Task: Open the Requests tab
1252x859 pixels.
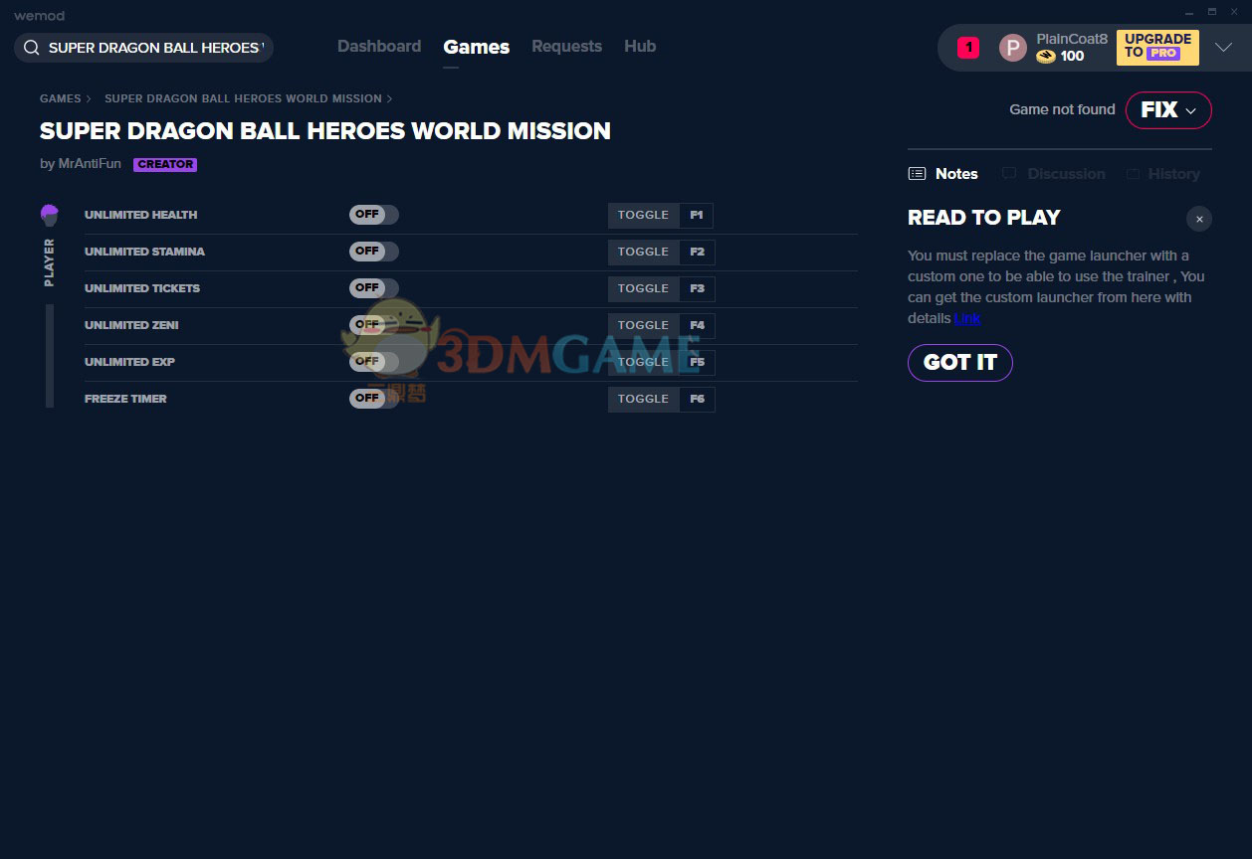Action: tap(566, 47)
